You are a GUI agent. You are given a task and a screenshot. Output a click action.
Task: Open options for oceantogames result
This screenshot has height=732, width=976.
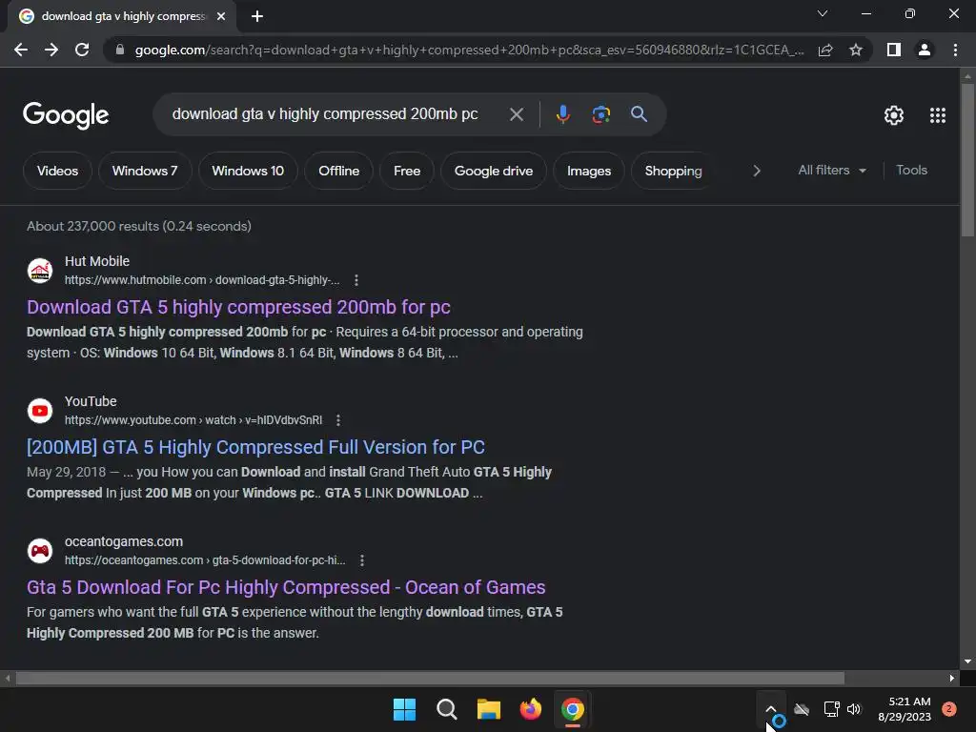[x=361, y=560]
